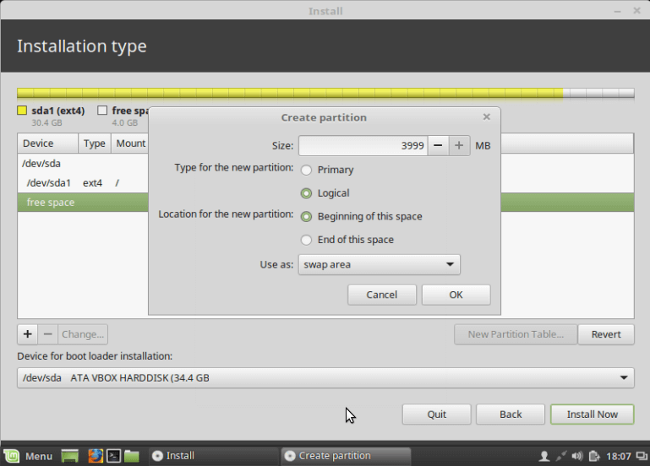The width and height of the screenshot is (650, 466).
Task: Click the show desktop panel icon
Action: pos(70,456)
